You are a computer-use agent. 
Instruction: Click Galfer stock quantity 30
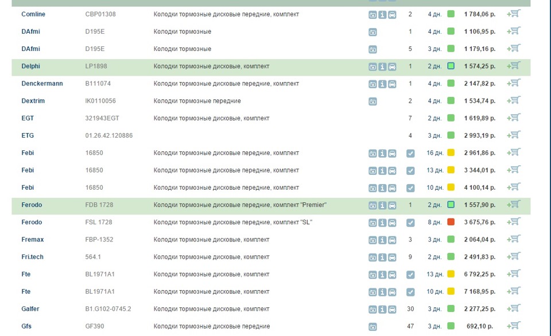[410, 309]
